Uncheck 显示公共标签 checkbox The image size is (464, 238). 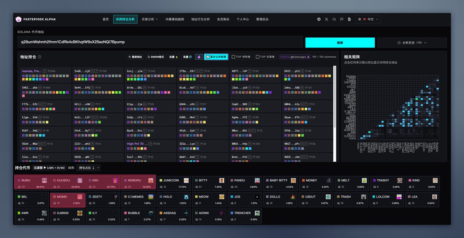[x=208, y=57]
